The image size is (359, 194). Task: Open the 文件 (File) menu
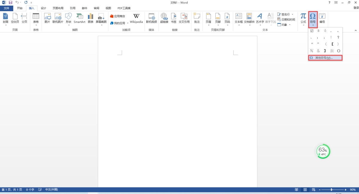[7, 8]
